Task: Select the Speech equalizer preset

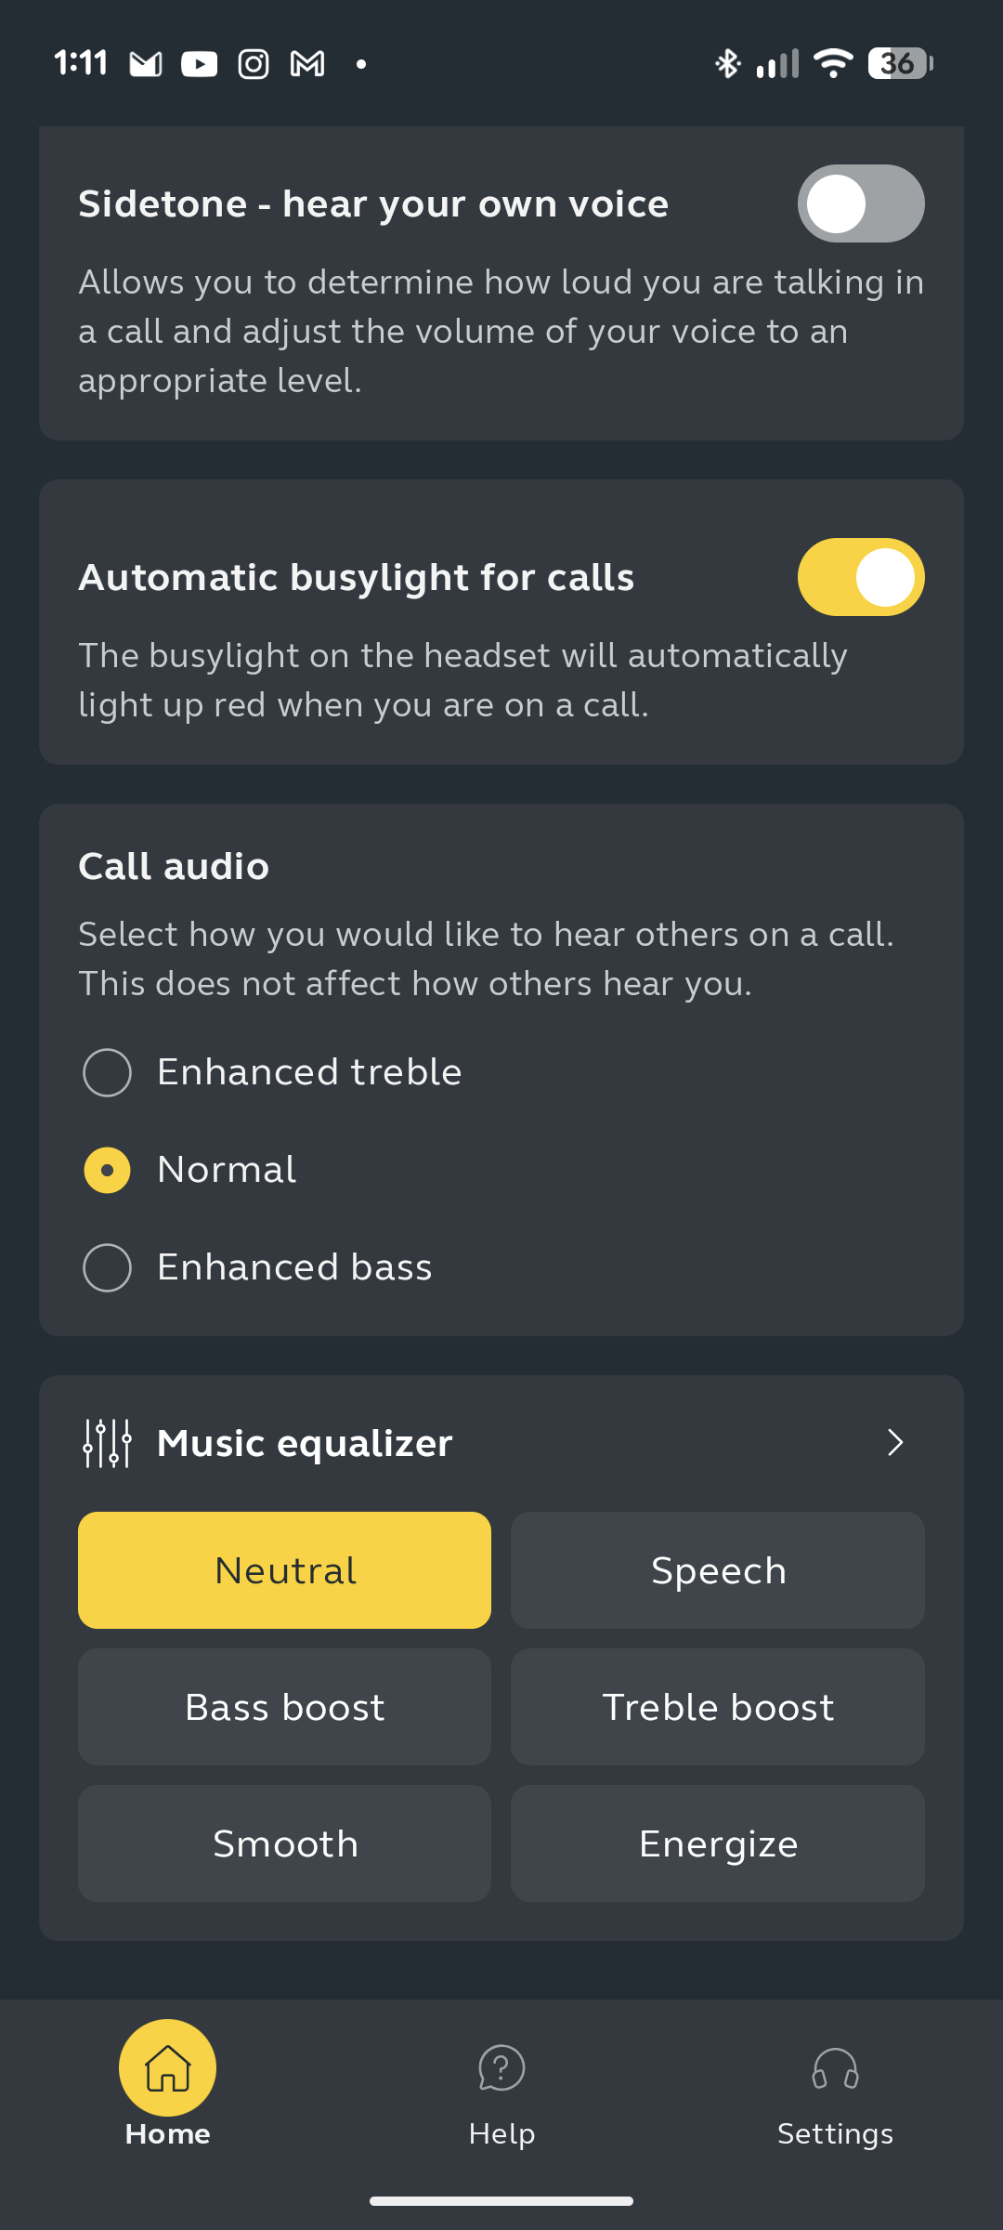Action: pos(717,1570)
